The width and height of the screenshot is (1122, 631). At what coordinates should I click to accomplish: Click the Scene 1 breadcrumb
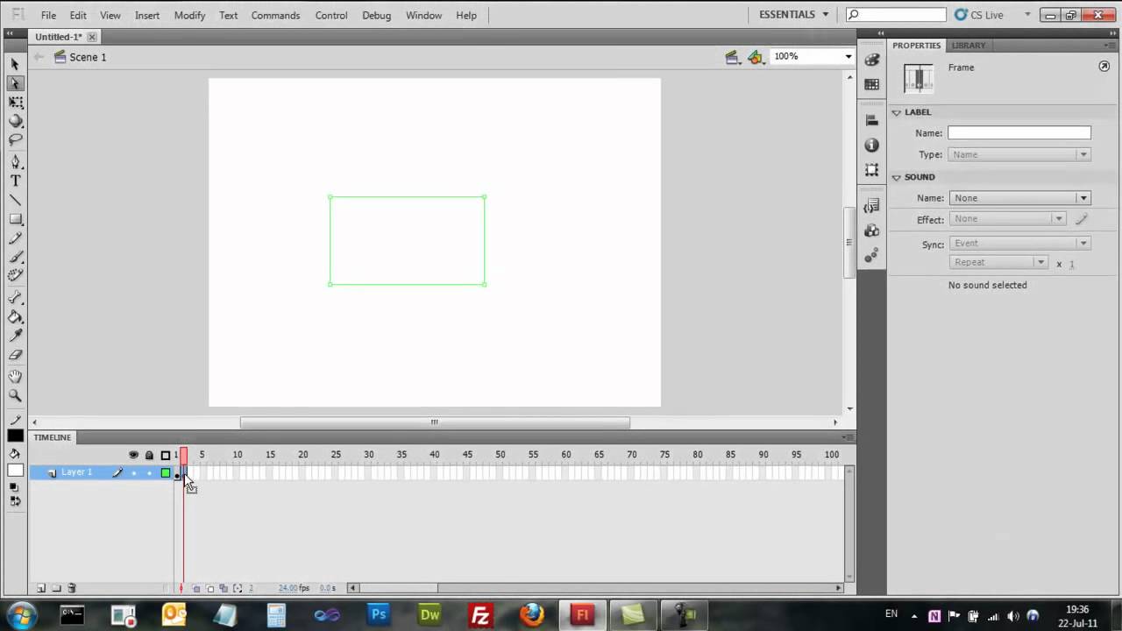pos(80,57)
